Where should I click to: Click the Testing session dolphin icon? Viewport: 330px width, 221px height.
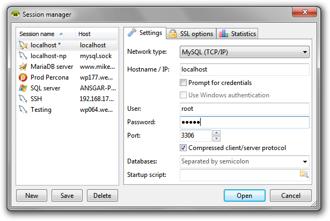pos(23,110)
